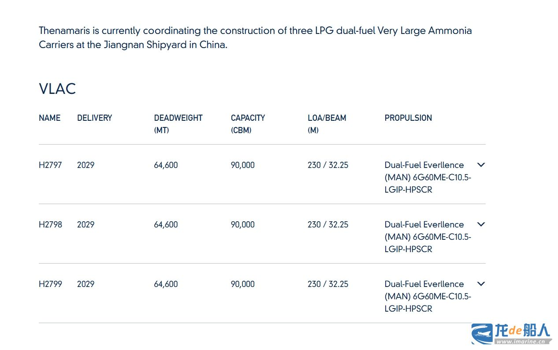Click the NAME column header
Viewport: 558px width, 350px height.
pyautogui.click(x=50, y=118)
